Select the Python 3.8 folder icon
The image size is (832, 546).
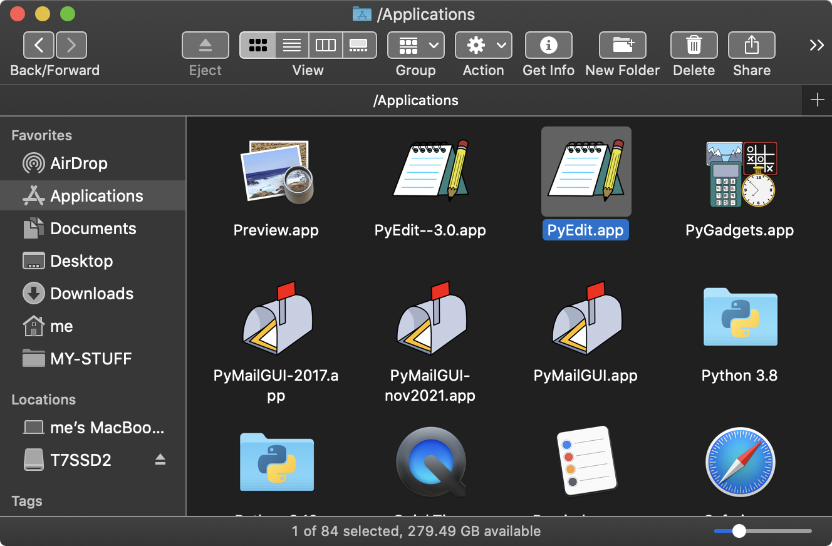[x=740, y=316]
